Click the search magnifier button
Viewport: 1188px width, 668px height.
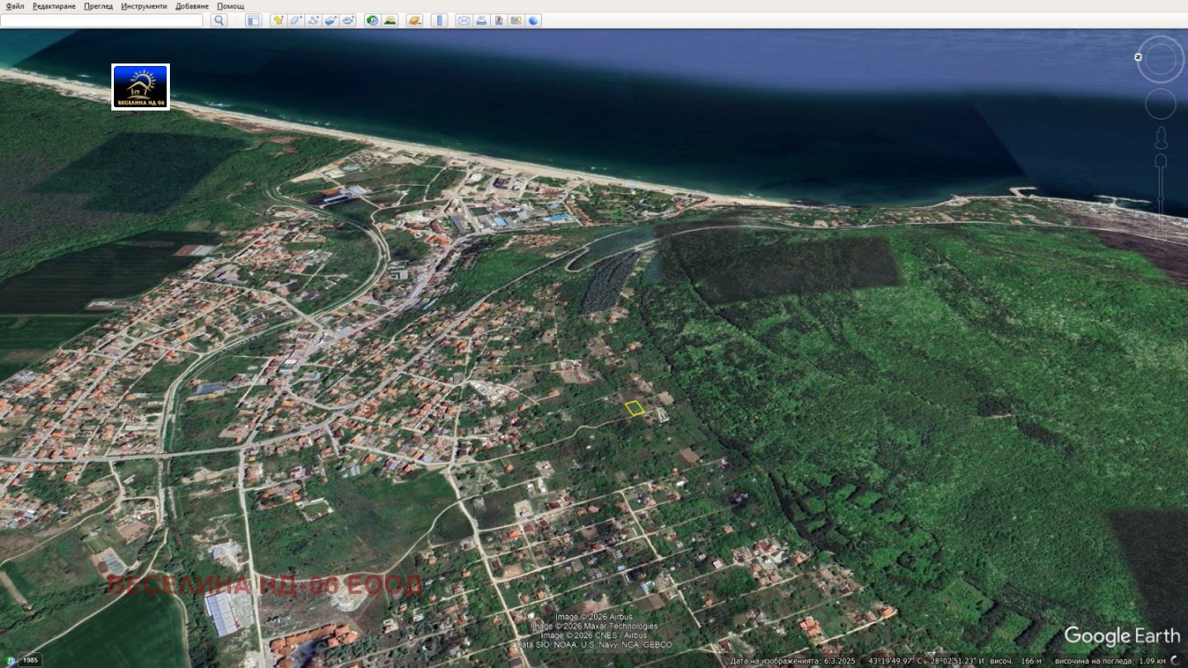point(219,21)
